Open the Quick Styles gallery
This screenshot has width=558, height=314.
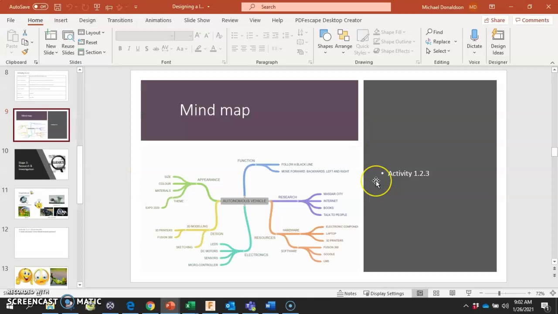(362, 42)
